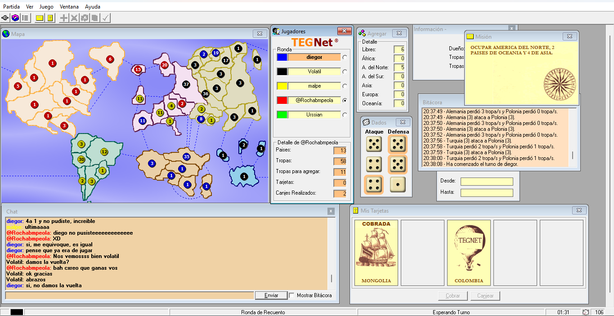Enable the Mostrar Bitácora checkbox
The image size is (614, 316).
pyautogui.click(x=292, y=295)
